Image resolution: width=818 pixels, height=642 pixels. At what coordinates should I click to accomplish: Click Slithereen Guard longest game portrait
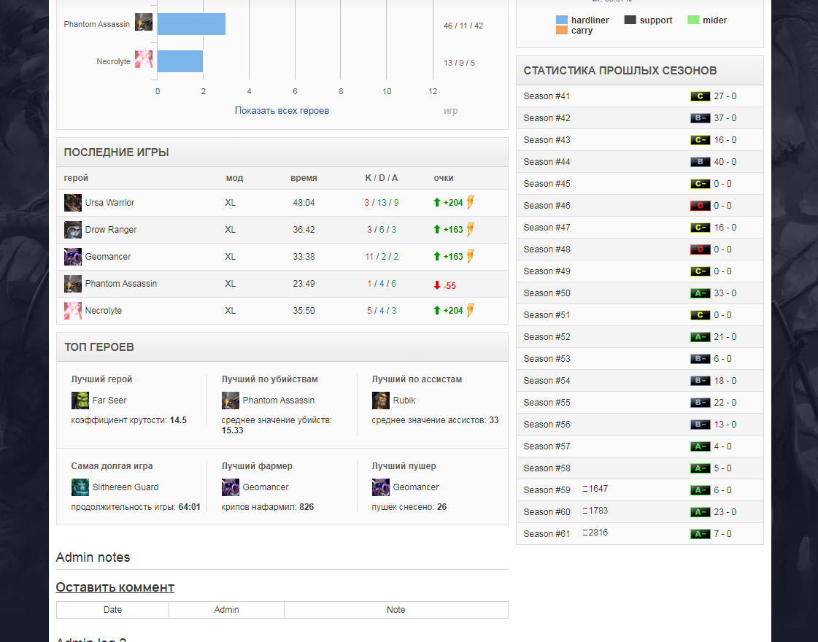[80, 487]
